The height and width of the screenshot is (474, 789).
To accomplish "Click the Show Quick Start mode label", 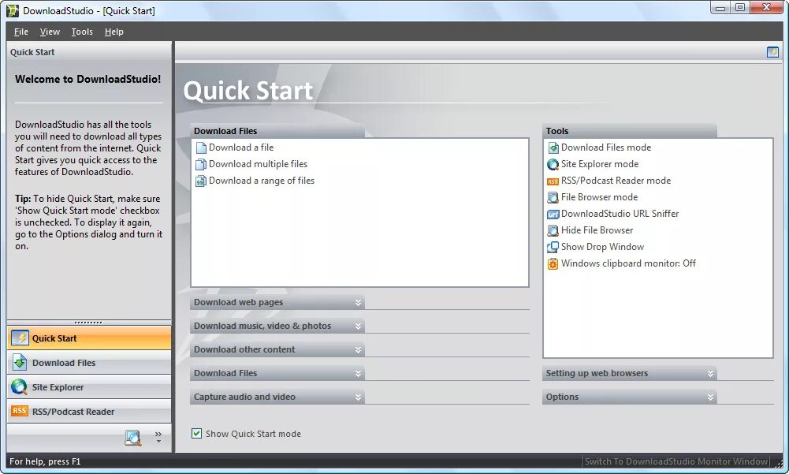I will tap(253, 434).
